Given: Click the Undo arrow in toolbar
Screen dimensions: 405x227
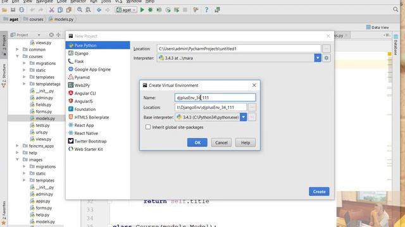Looking at the screenshot, I should point(32,10).
